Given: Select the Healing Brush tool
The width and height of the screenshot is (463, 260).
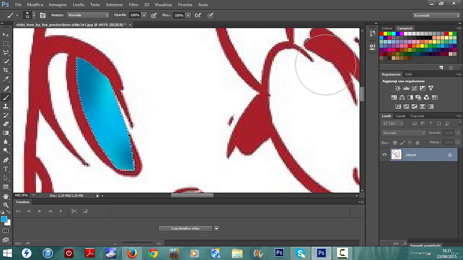Looking at the screenshot, I should click(6, 88).
